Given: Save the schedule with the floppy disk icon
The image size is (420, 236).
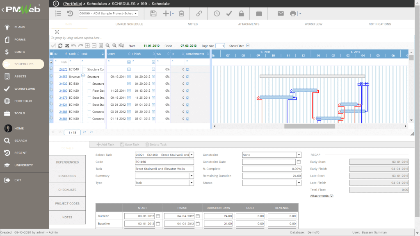Looking at the screenshot, I should pos(153,14).
